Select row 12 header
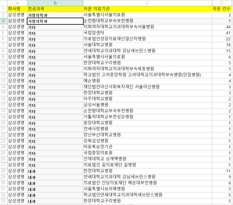This screenshot has width=233, height=205. coord(4,75)
